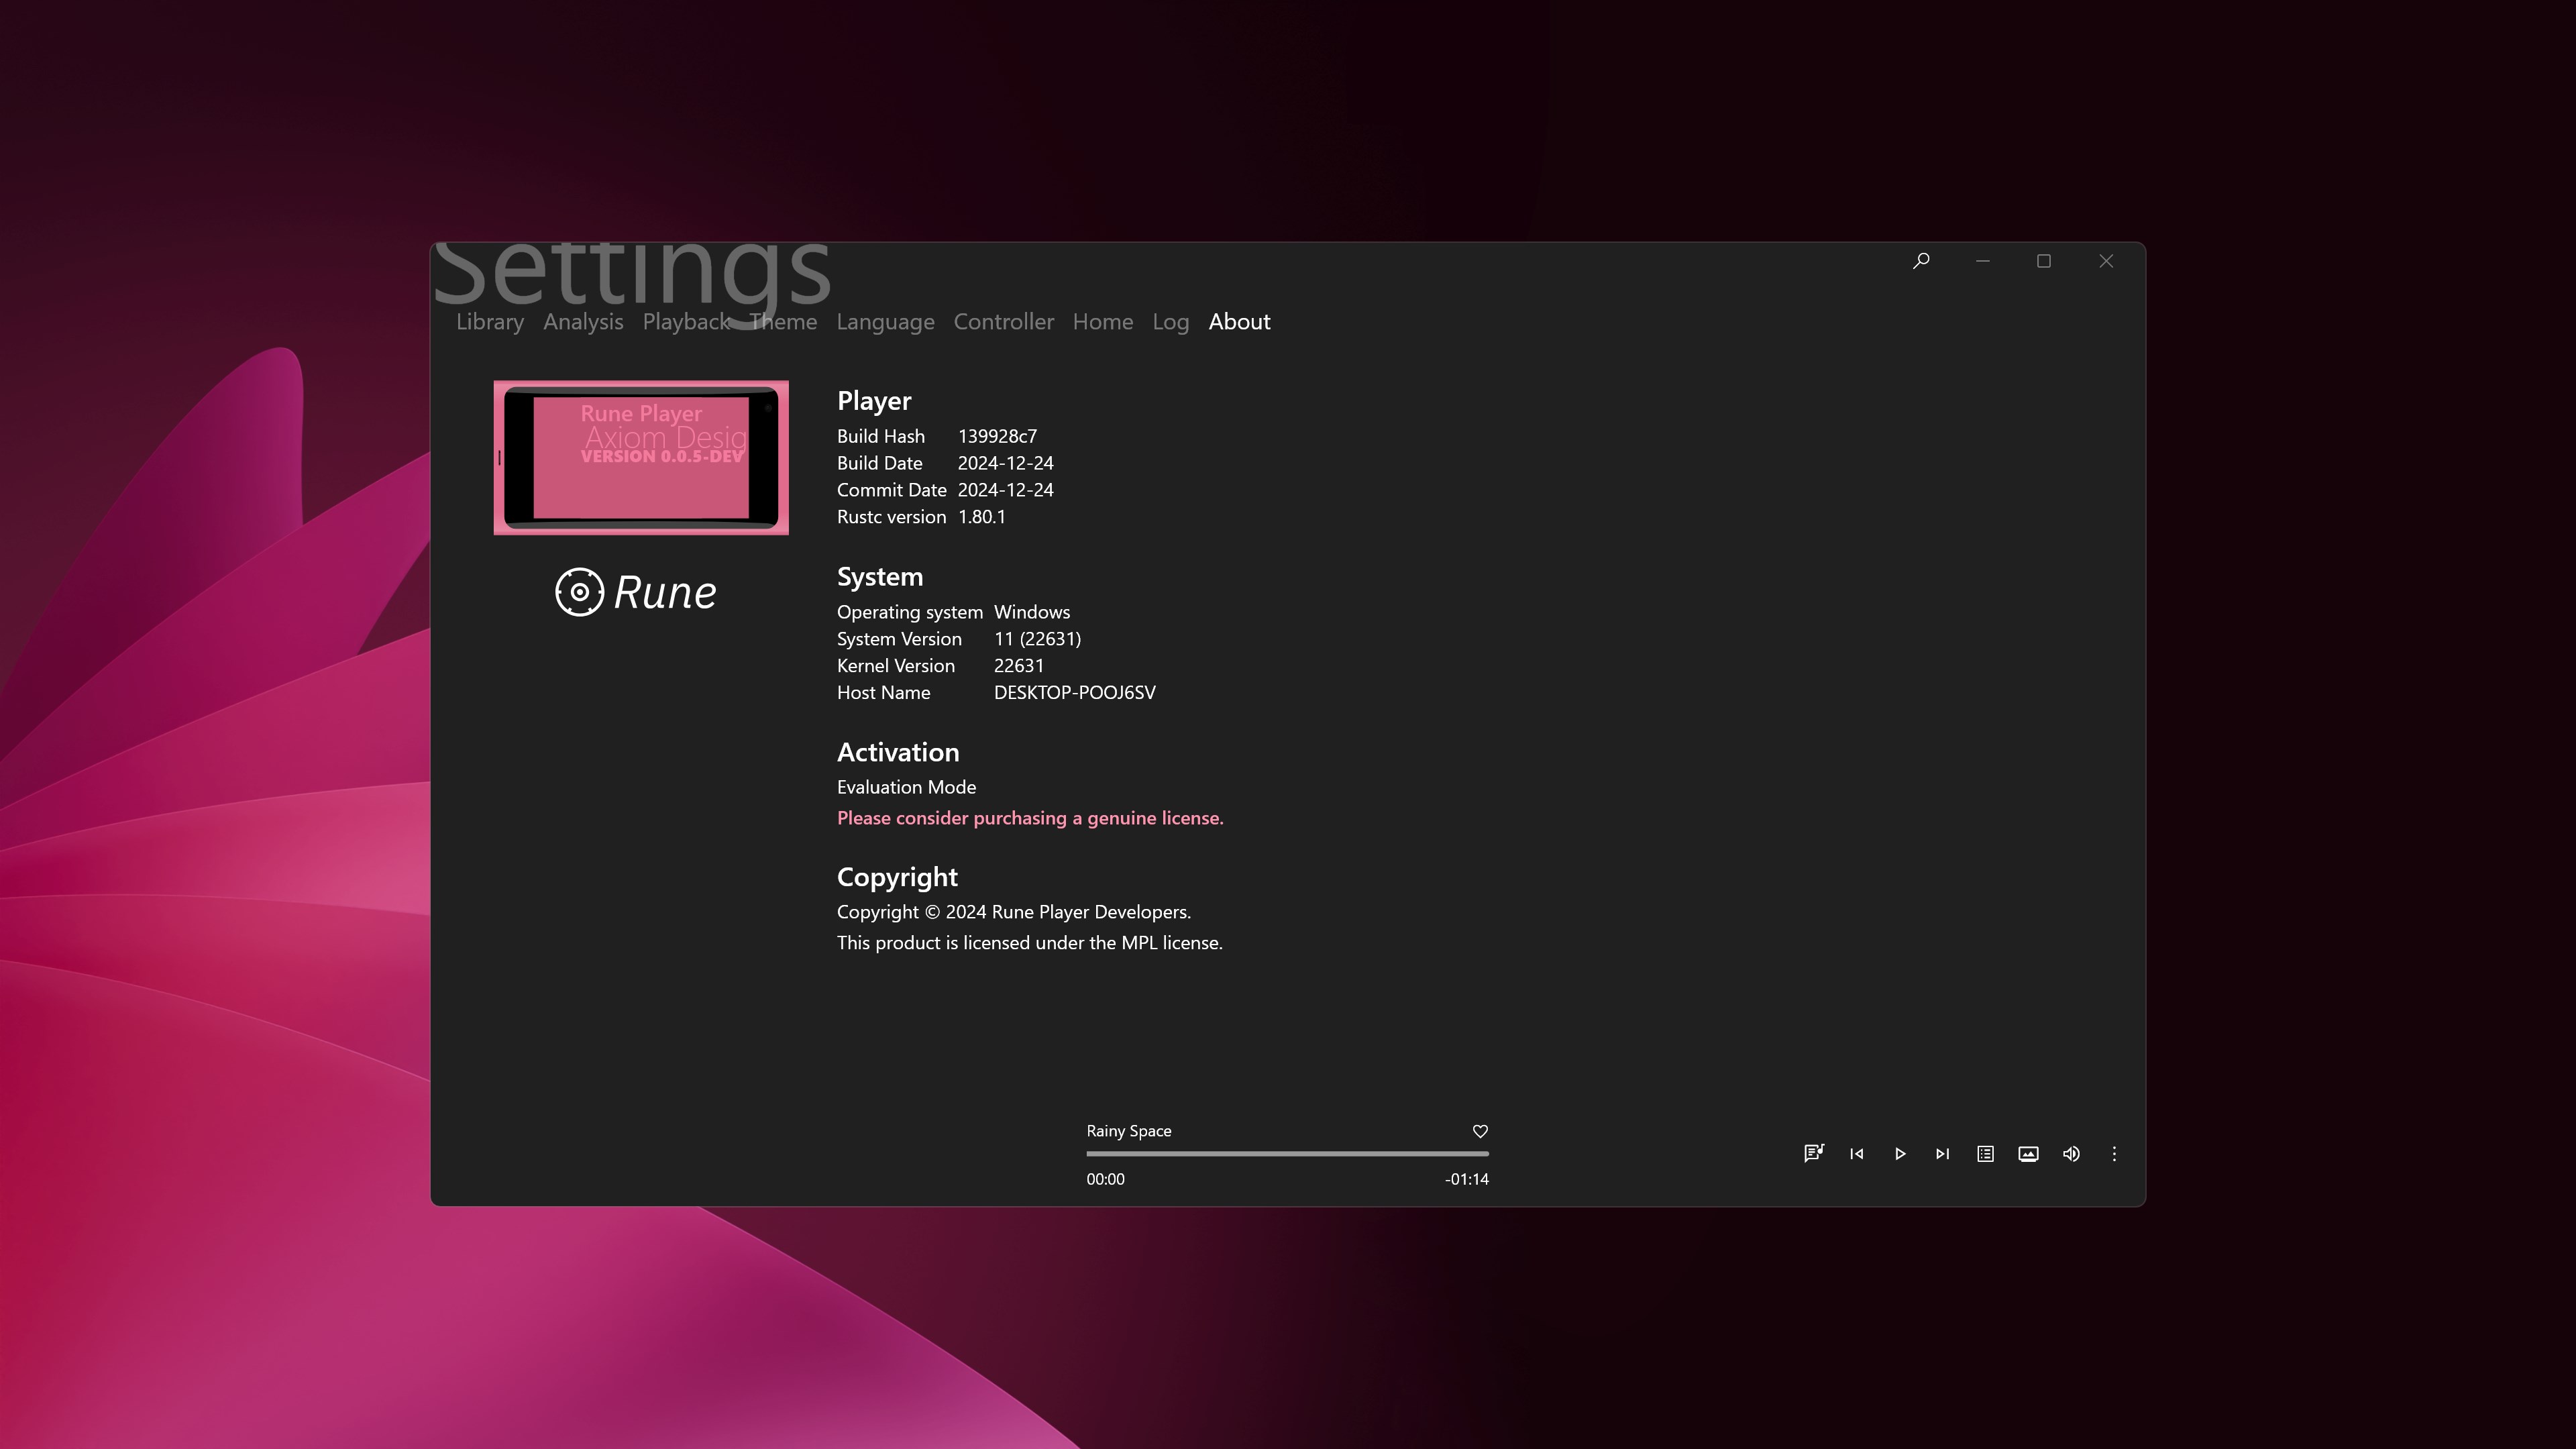
Task: Maximize the Rune settings window
Action: click(x=2044, y=261)
